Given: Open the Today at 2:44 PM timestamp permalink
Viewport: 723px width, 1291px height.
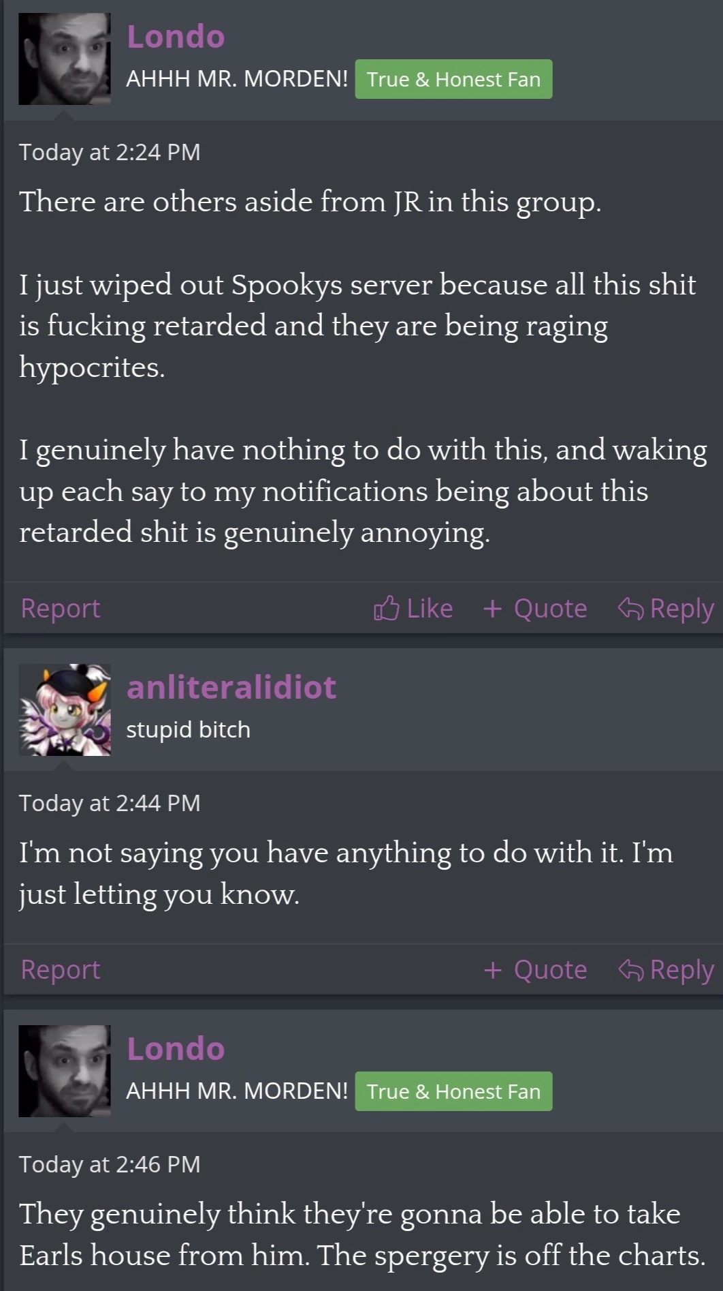Looking at the screenshot, I should (x=110, y=803).
